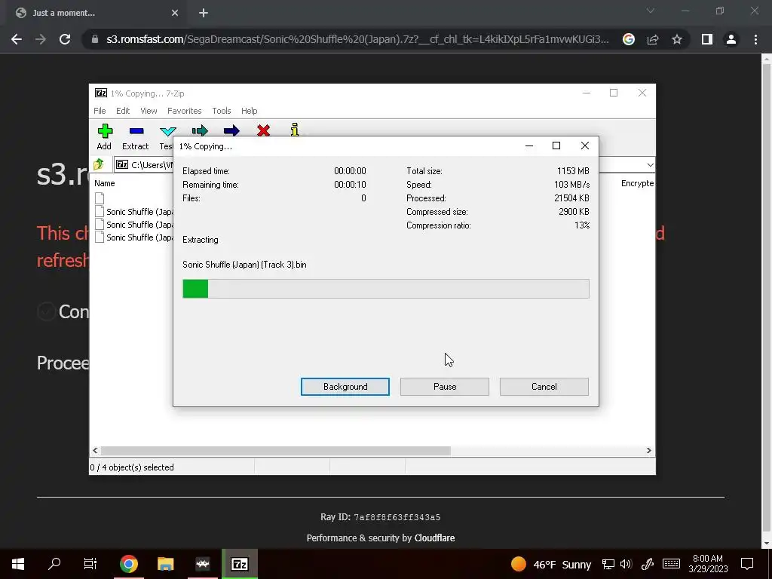
Task: Click the red Delete X icon in 7-Zip
Action: pyautogui.click(x=263, y=130)
